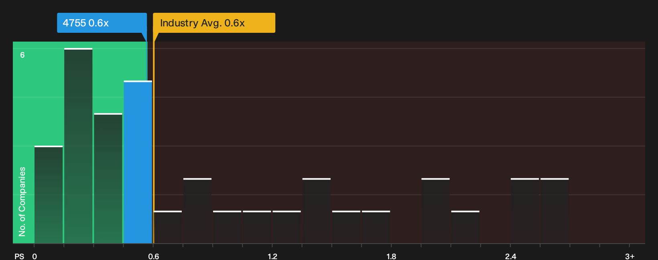Viewport: 658px width, 260px height.
Task: Click the "1.2" x-axis tick label
Action: pos(272,256)
